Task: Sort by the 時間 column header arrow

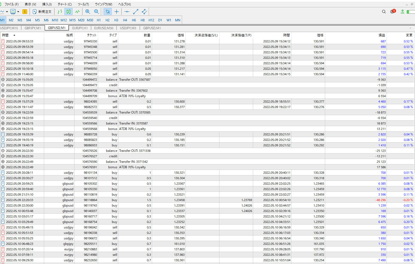Action: click(x=14, y=35)
